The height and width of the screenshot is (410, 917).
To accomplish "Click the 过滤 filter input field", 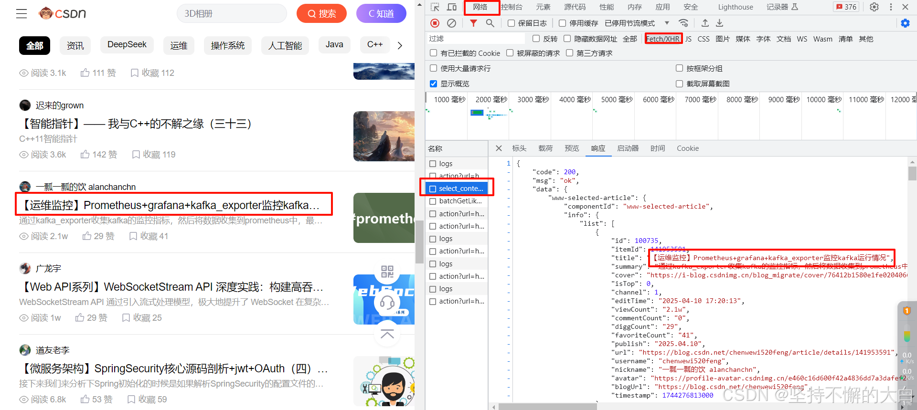I will tap(476, 39).
